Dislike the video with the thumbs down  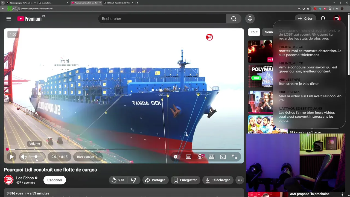(134, 180)
